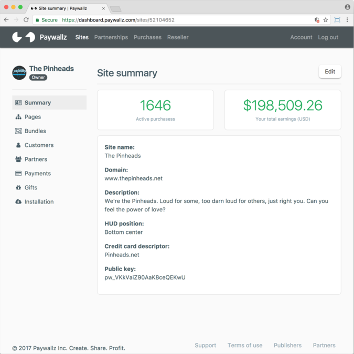Bookmark page with the star icon

tap(326, 20)
